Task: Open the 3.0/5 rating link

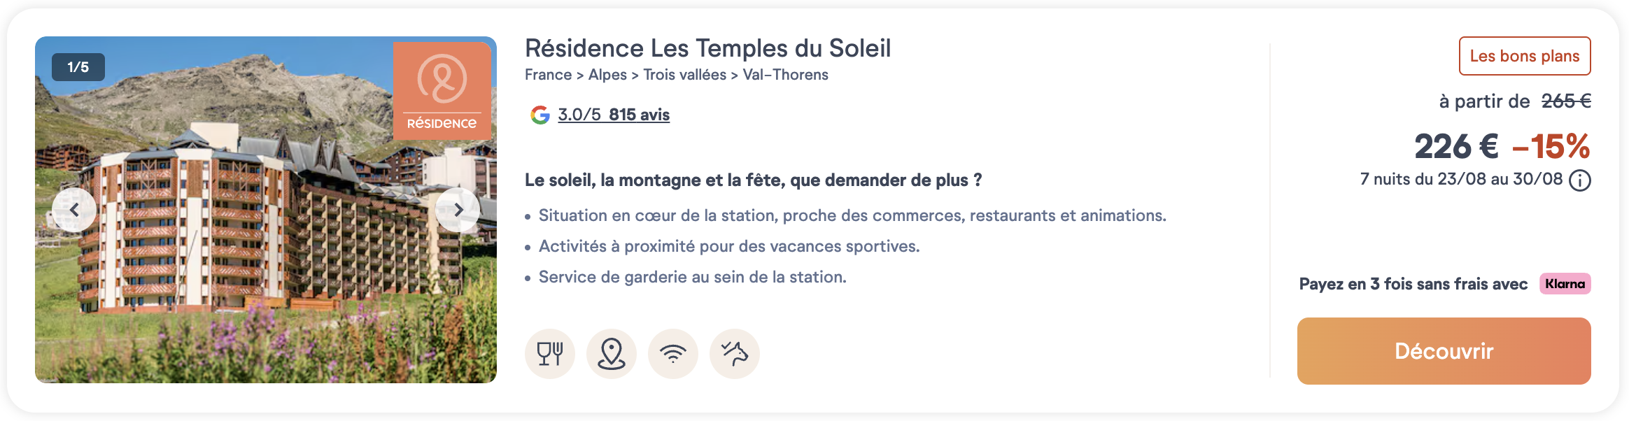Action: [x=579, y=115]
